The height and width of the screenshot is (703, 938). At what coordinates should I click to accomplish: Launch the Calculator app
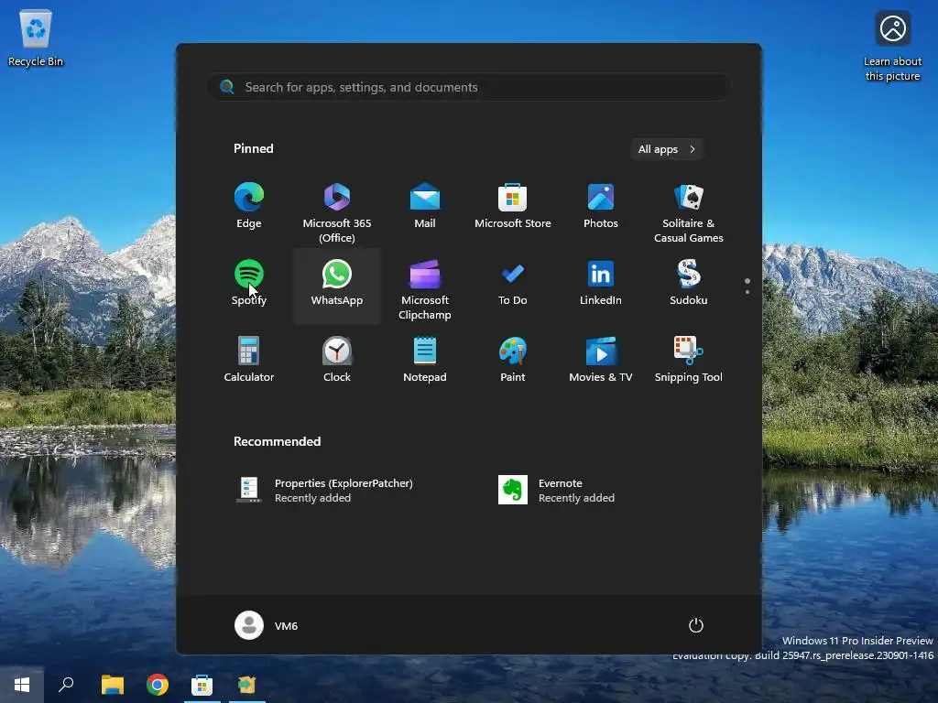[249, 360]
